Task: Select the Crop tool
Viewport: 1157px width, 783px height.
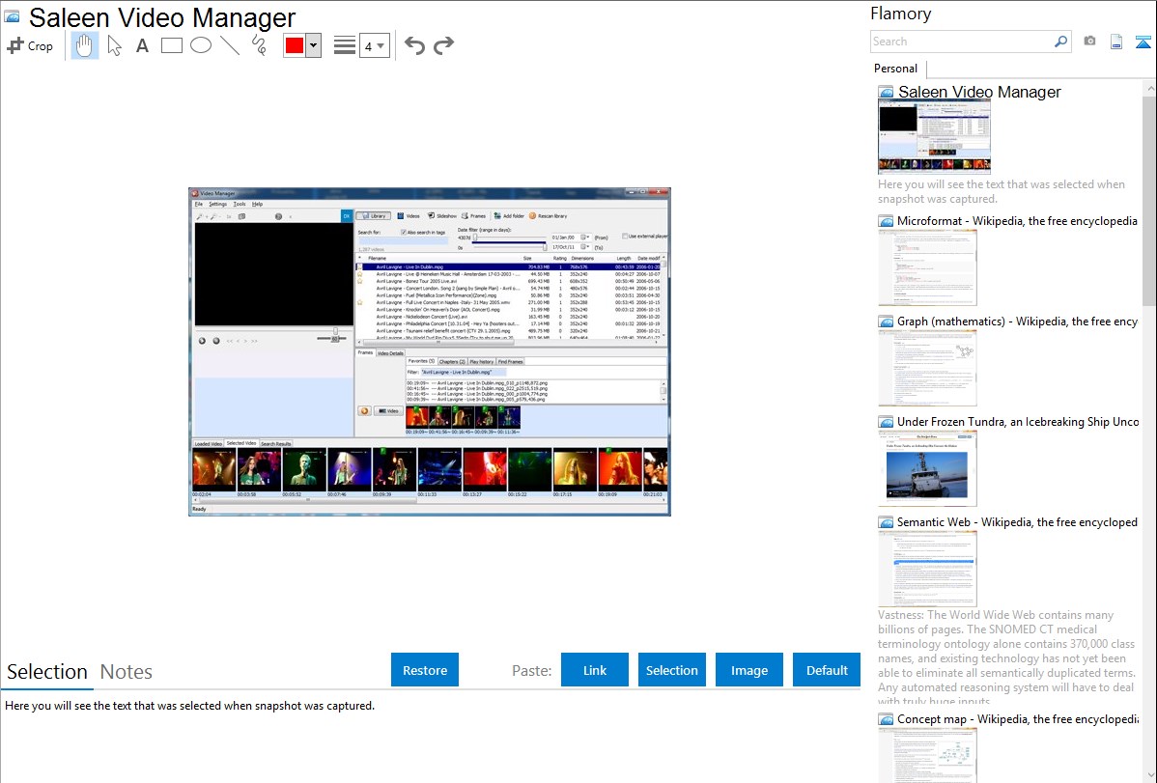Action: [x=30, y=45]
